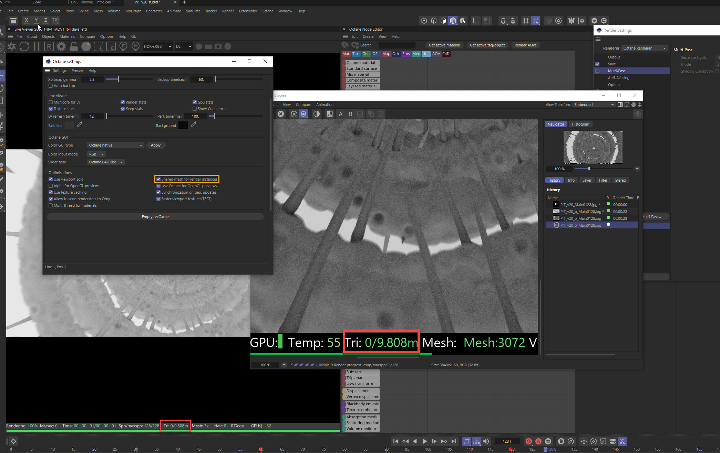Toggle Show Cuda errors checkbox

coord(195,109)
